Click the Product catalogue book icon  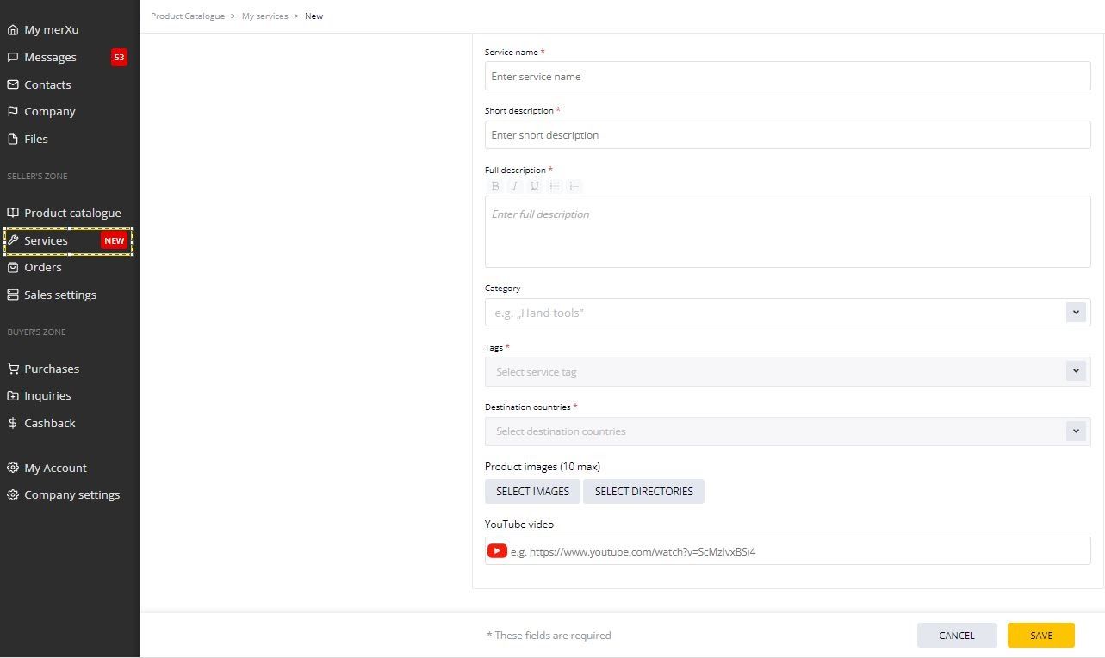tap(12, 213)
